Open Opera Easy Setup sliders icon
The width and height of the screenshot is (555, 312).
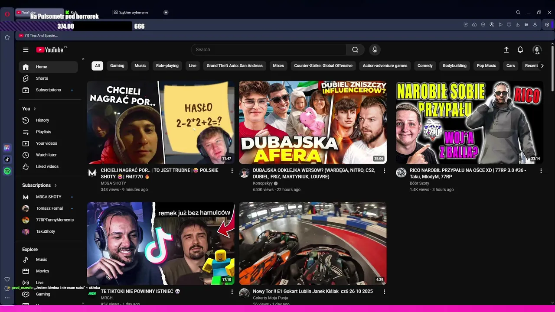pos(526,25)
